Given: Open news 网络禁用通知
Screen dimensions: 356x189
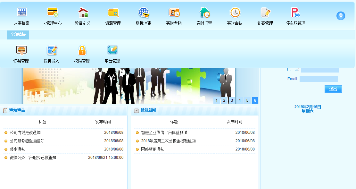Looking at the screenshot, I should point(153,150).
